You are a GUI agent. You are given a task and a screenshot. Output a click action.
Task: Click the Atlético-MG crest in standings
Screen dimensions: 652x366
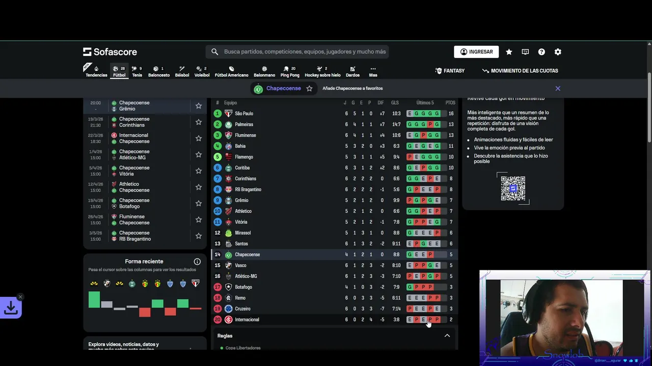tap(229, 276)
